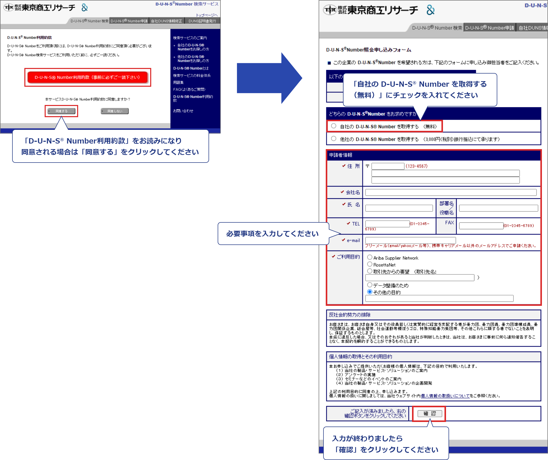This screenshot has width=548, height=460.
Task: Open お問い合わせ sidebar link
Action: tap(183, 111)
